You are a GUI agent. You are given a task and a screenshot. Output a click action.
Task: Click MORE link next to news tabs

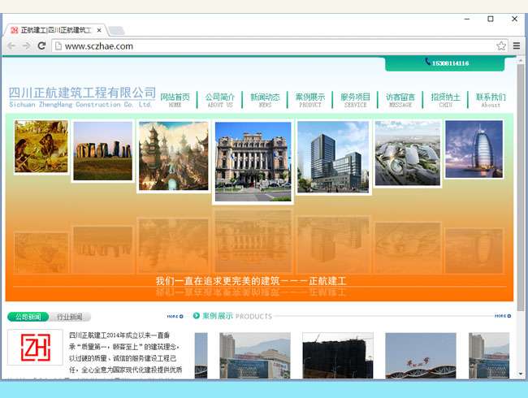point(175,316)
